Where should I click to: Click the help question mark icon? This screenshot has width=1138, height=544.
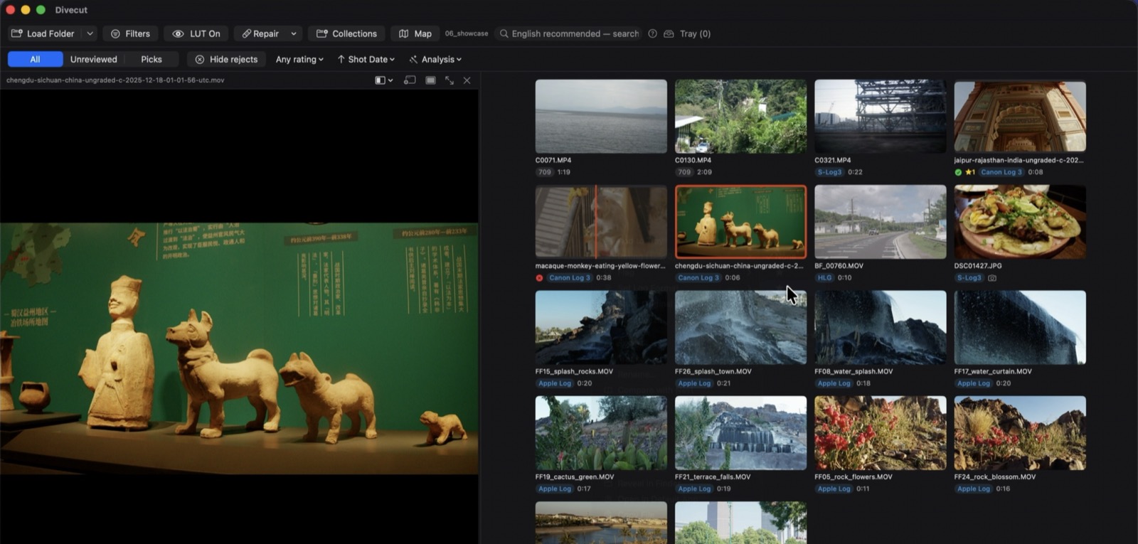pos(652,33)
